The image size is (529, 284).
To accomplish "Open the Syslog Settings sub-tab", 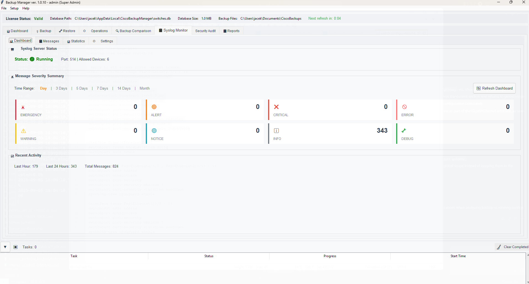I will (103, 41).
